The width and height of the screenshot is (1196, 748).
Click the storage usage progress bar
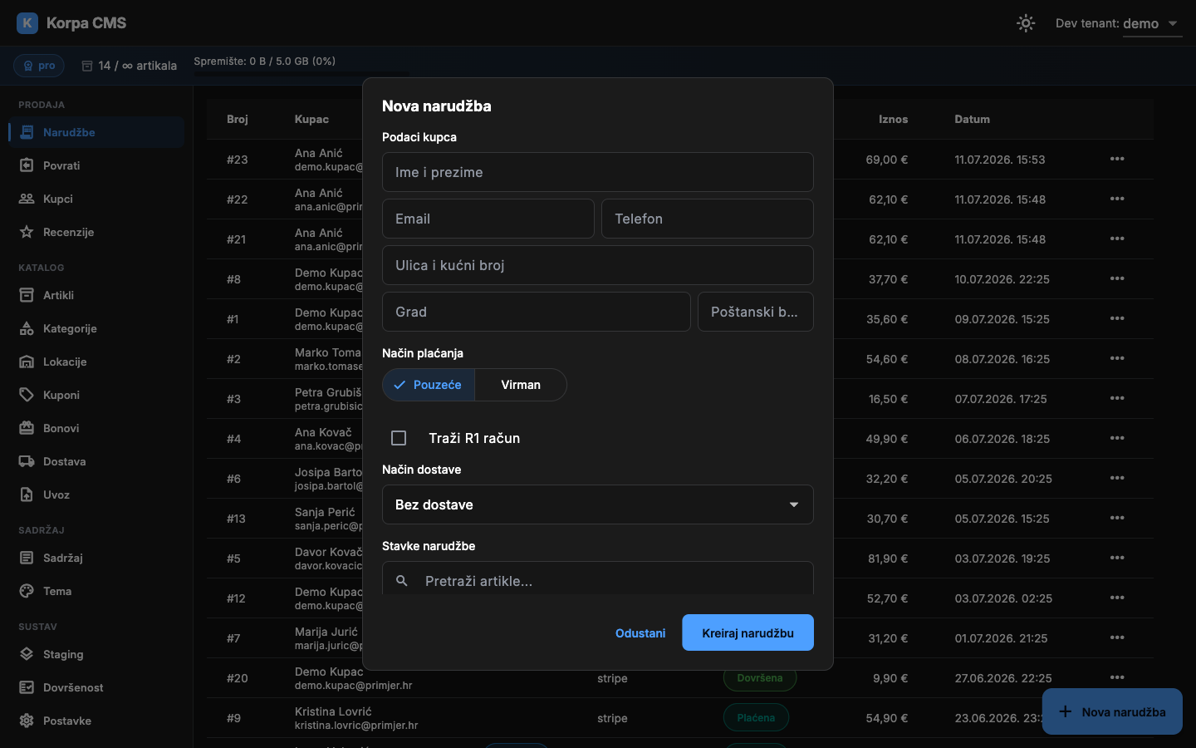pos(301,75)
